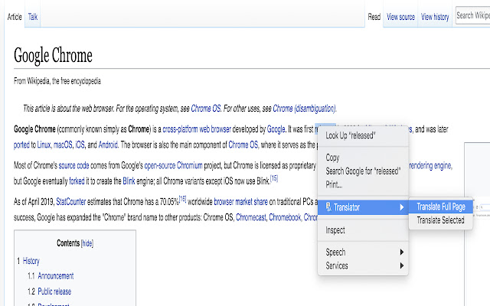Viewport: 490px width, 306px height.
Task: Select Inspect from context menu
Action: [336, 229]
